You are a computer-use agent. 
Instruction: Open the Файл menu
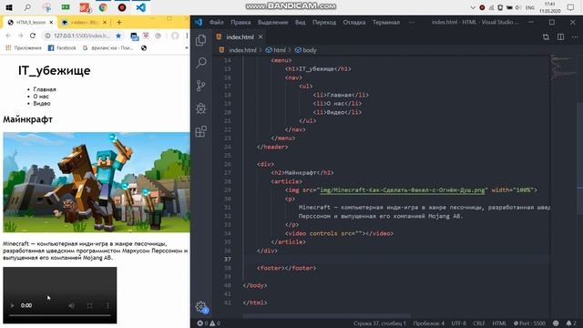click(x=217, y=22)
